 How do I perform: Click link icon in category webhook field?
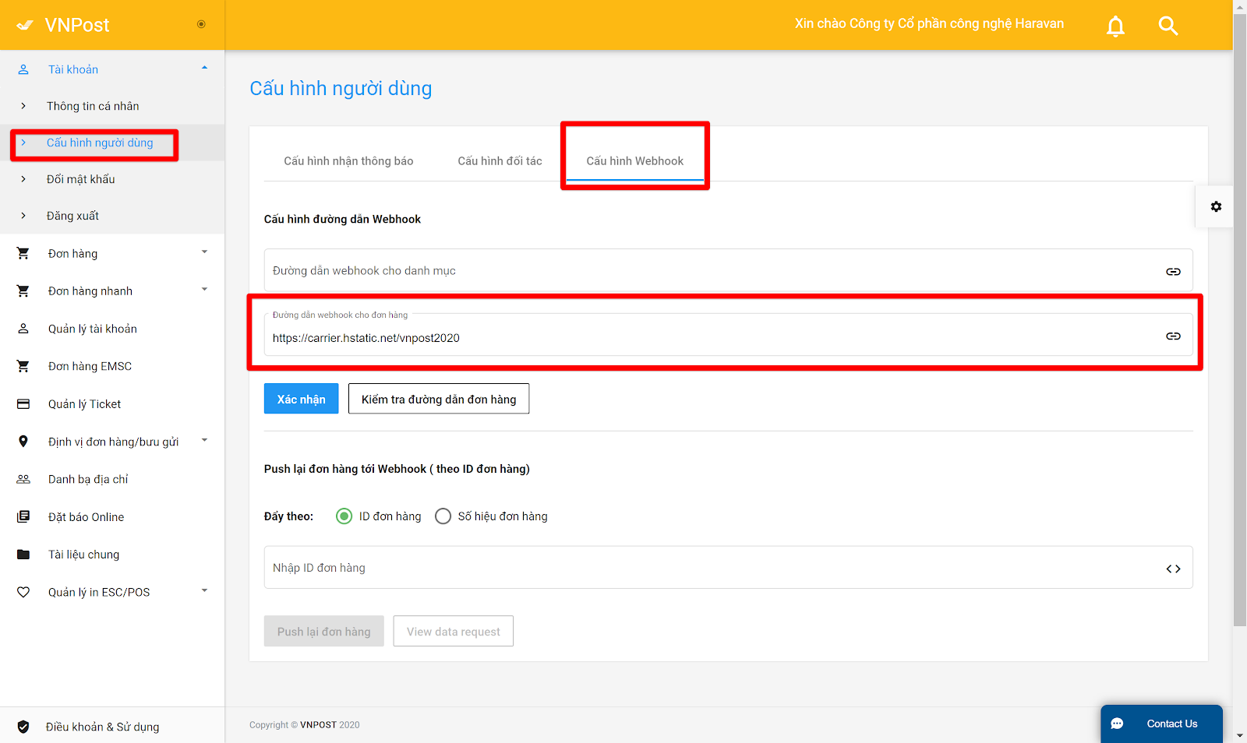point(1173,272)
